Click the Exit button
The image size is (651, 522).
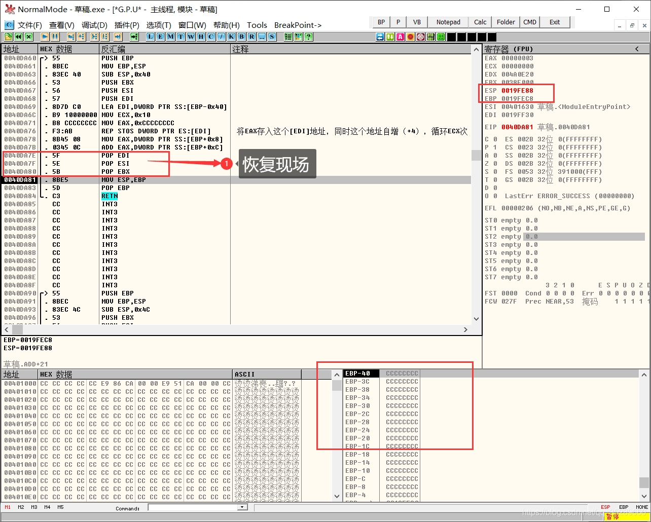click(x=555, y=22)
